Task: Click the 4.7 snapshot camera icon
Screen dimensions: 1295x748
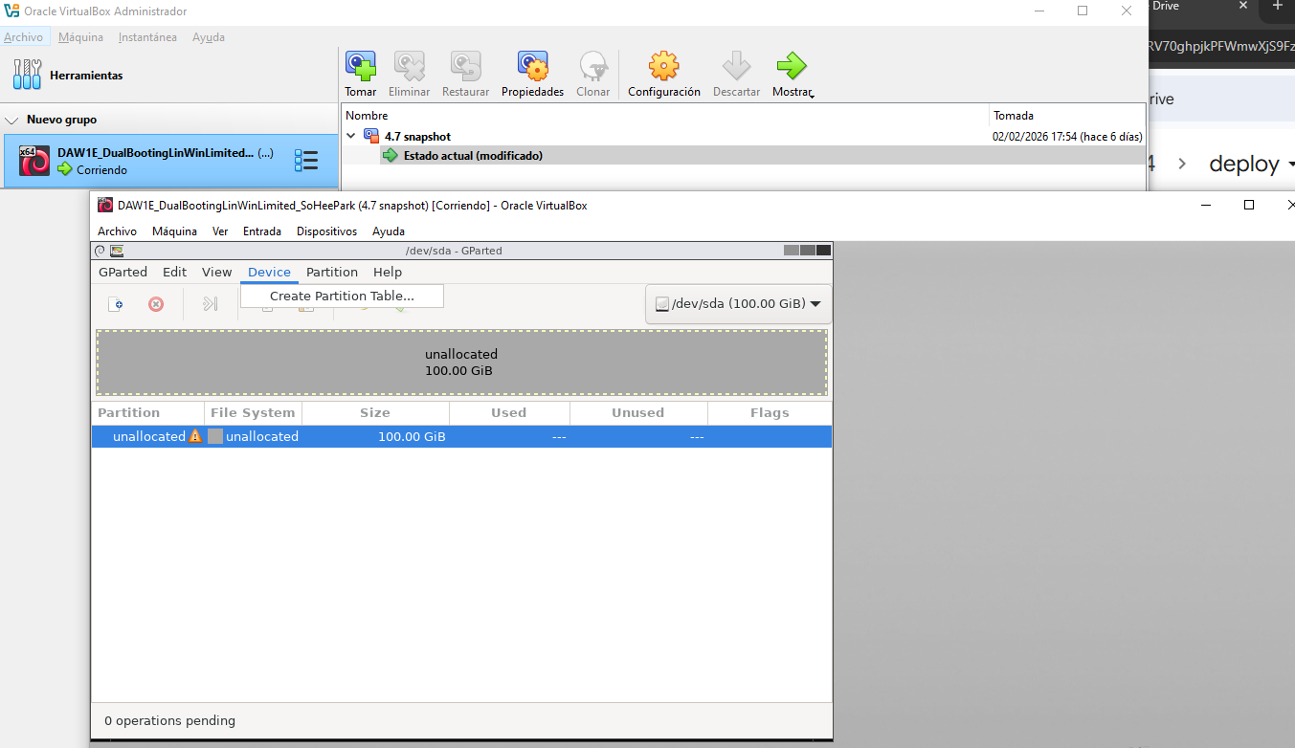Action: 371,136
